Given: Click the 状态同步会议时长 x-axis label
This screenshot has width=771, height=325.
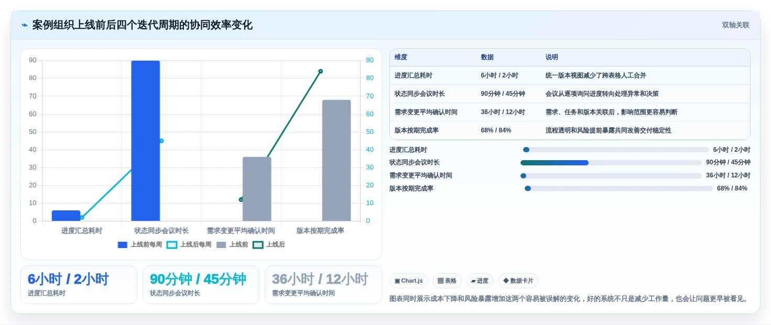Looking at the screenshot, I should click(x=161, y=231).
